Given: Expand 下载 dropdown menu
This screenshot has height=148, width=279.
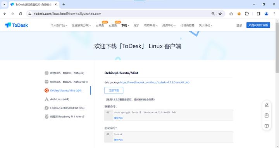Looking at the screenshot, I should pyautogui.click(x=125, y=26).
